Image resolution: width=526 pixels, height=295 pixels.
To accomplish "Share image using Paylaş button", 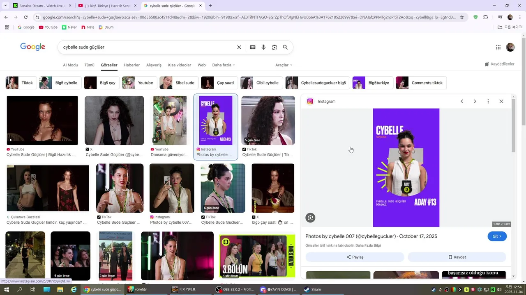I will tap(355, 257).
